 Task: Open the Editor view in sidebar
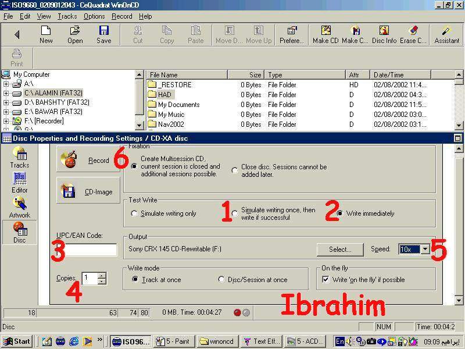(20, 183)
